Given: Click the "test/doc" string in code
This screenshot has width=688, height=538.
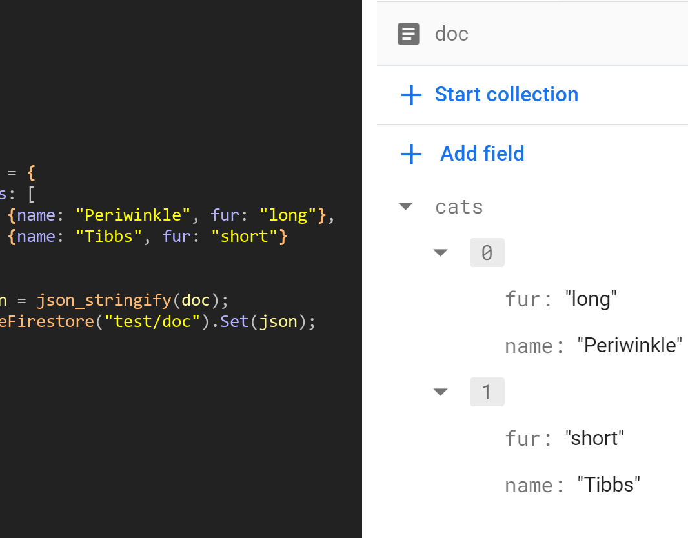Looking at the screenshot, I should [x=152, y=321].
